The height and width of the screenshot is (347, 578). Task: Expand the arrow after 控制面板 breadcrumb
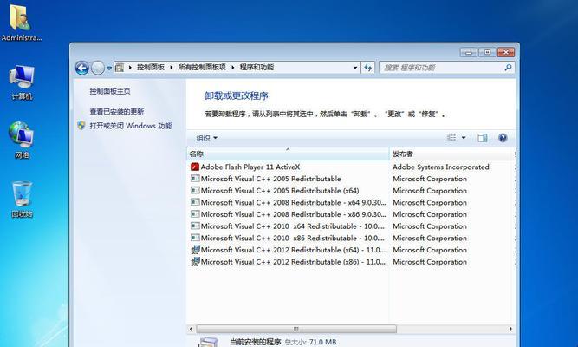click(171, 67)
